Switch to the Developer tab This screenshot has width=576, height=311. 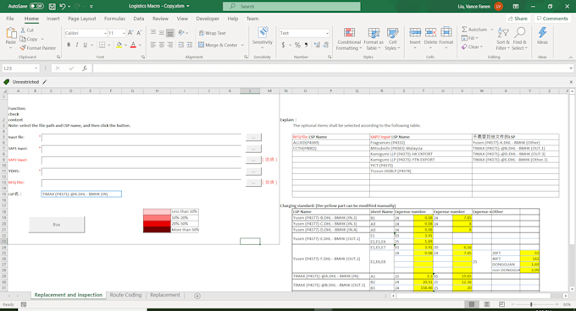pos(208,19)
